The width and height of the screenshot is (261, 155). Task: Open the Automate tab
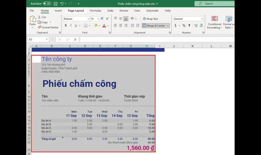click(x=152, y=11)
